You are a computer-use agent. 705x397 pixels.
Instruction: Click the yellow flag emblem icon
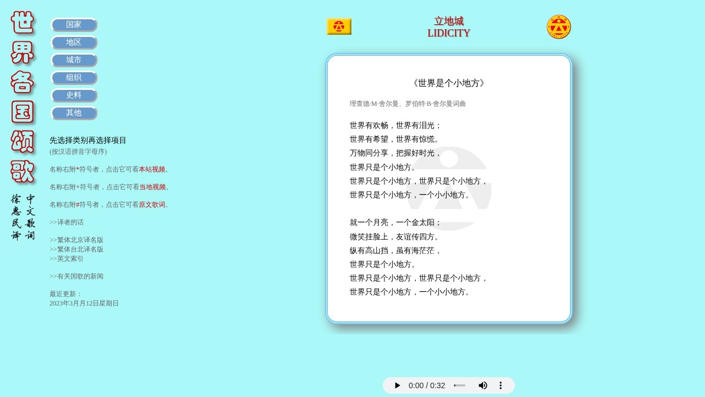click(339, 25)
